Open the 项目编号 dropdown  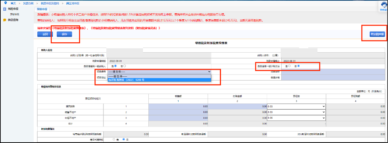[x=160, y=72]
